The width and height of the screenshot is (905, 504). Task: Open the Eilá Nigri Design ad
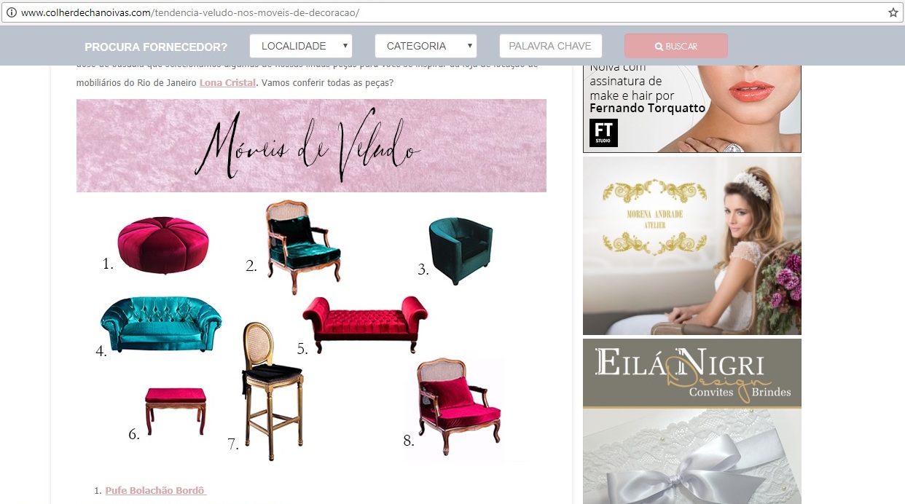692,422
